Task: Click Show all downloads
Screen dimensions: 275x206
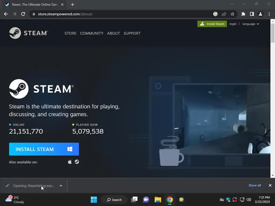Action: click(255, 185)
